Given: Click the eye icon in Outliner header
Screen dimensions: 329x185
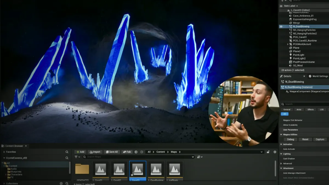Looking at the screenshot, I should pos(281,6).
